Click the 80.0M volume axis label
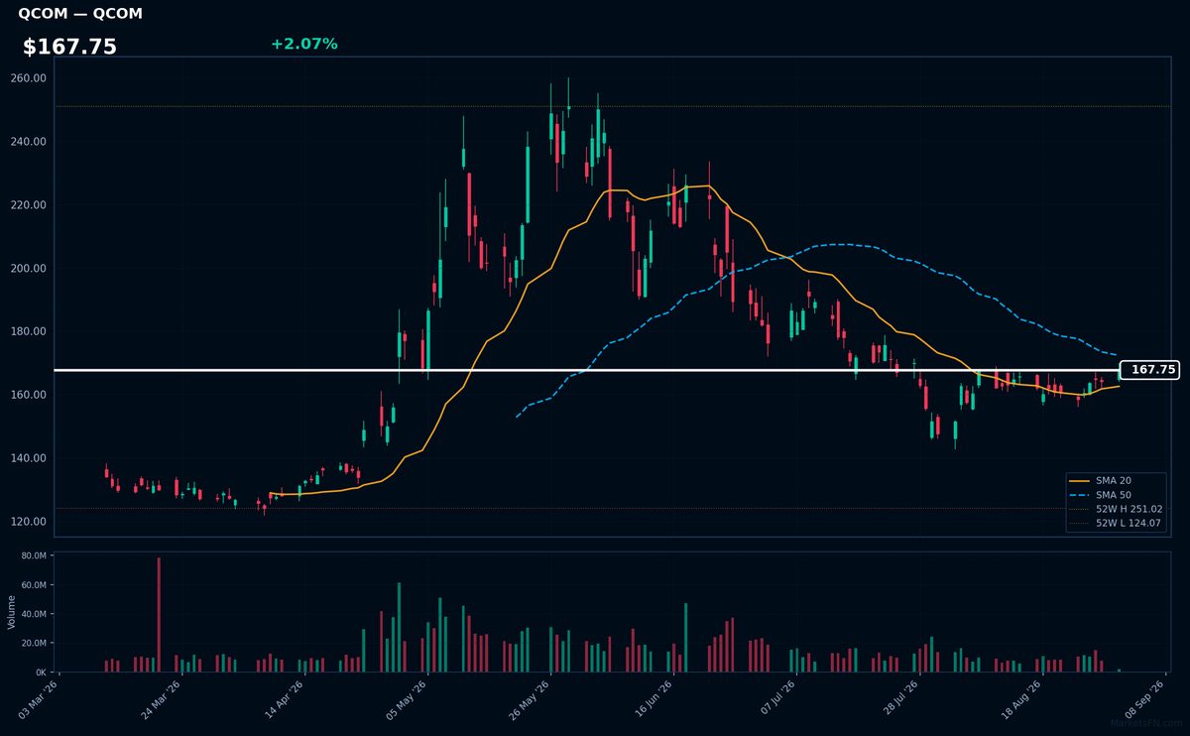The image size is (1190, 736). tap(34, 556)
